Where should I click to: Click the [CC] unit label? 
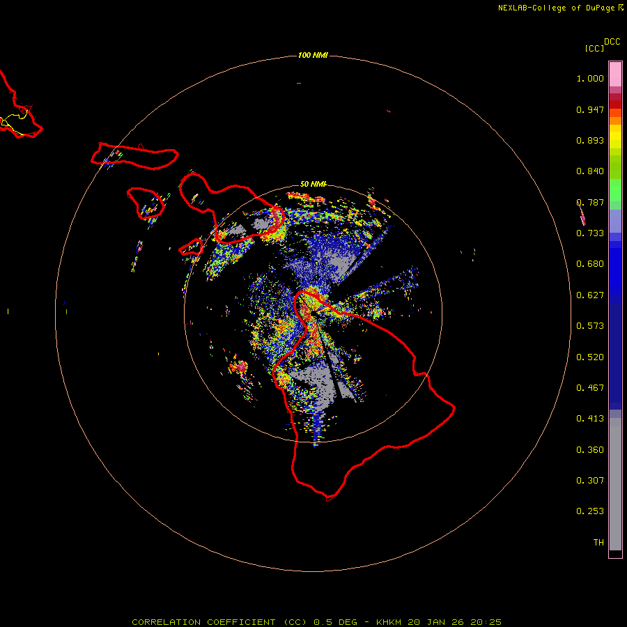(x=594, y=48)
